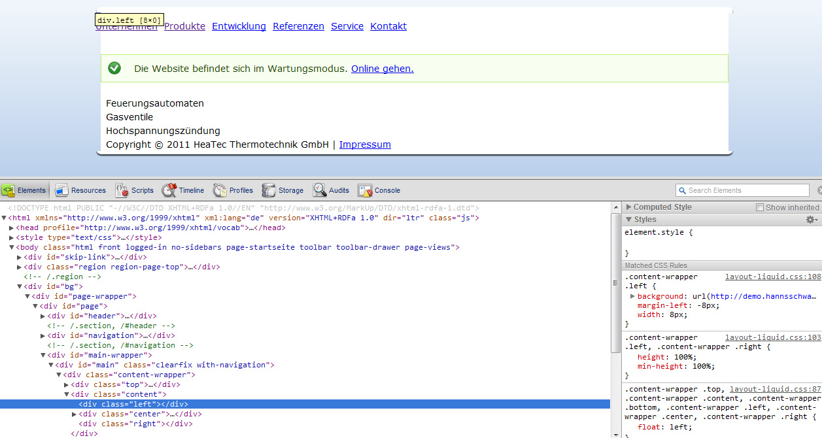
Task: Clear the Search Elements field
Action: (819, 190)
